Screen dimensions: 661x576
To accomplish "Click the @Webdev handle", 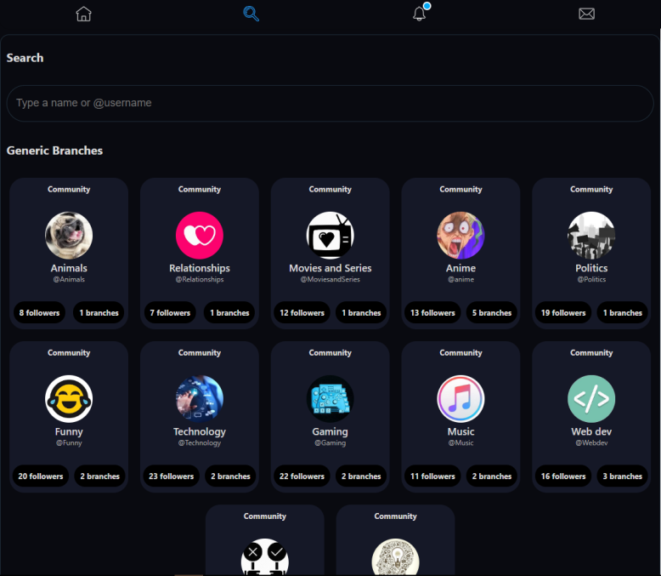I will [x=591, y=443].
